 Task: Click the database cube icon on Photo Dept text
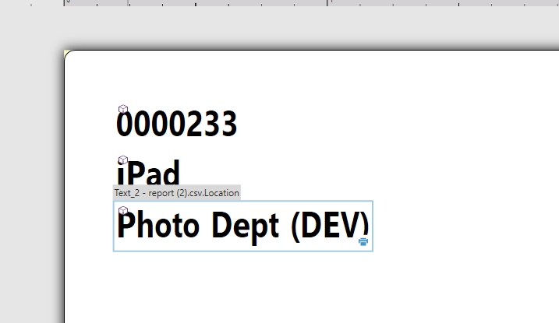coord(123,211)
